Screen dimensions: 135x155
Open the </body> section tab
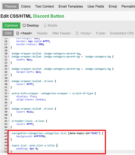click(84, 33)
